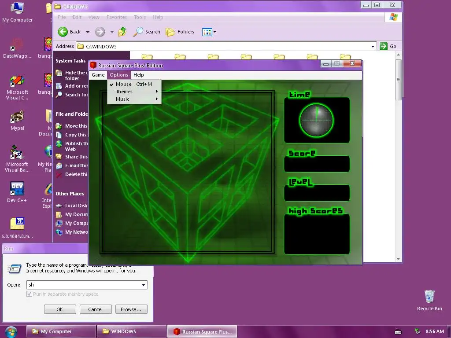The width and height of the screenshot is (451, 338).
Task: Click the Delete this file red X icon
Action: (x=59, y=174)
